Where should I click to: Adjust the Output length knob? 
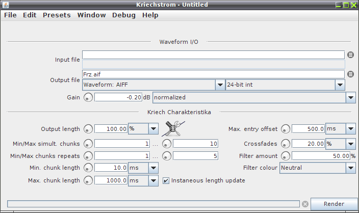coord(88,129)
